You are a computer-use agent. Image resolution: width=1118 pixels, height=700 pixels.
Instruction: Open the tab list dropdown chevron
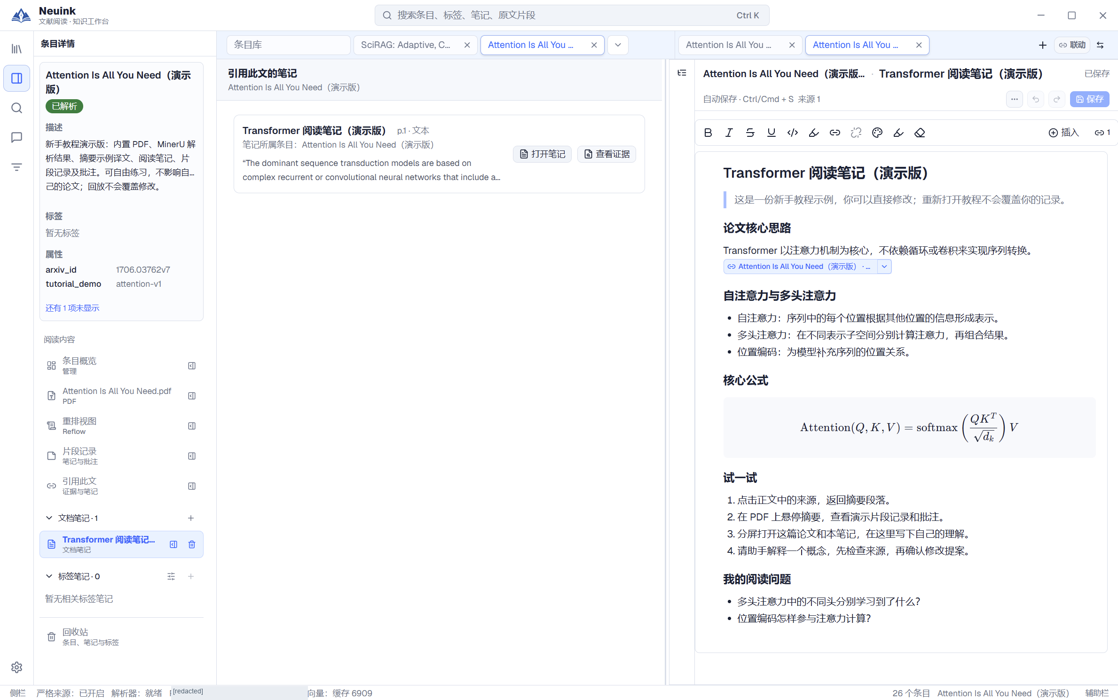point(618,45)
